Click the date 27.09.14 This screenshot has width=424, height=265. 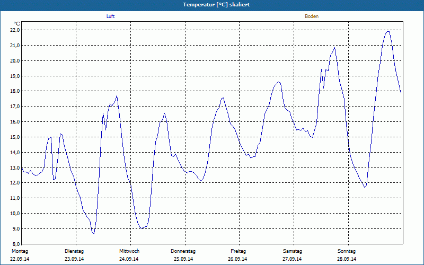pos(292,259)
